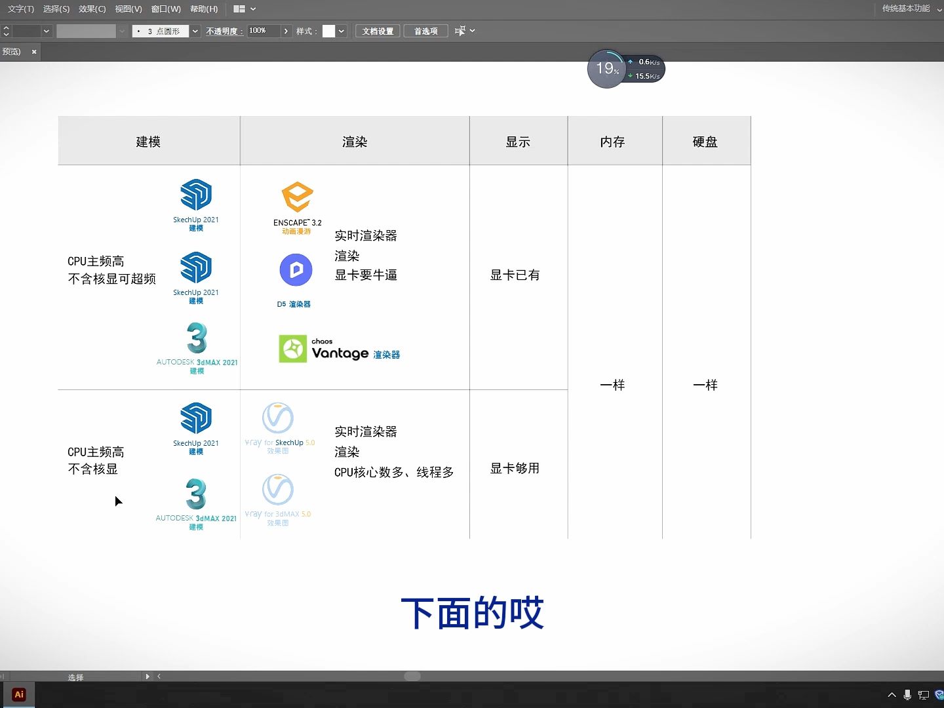Expand the opacity slider arrow
This screenshot has width=944, height=708.
coord(286,31)
